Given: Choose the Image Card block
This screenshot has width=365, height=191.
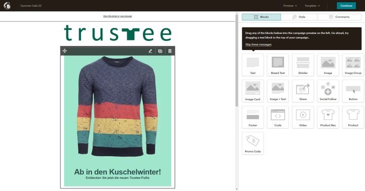Looking at the screenshot, I should [253, 91].
